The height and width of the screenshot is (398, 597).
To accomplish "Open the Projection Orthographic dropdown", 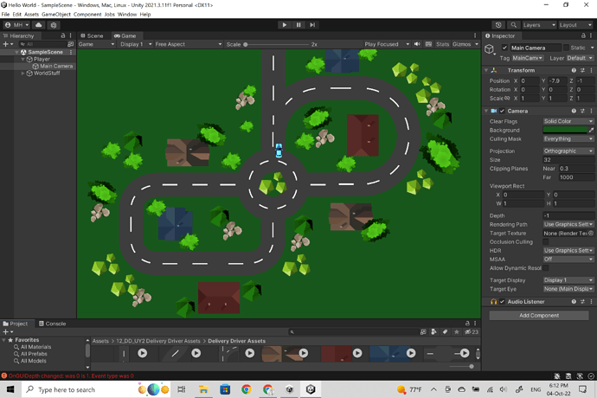I will 568,151.
